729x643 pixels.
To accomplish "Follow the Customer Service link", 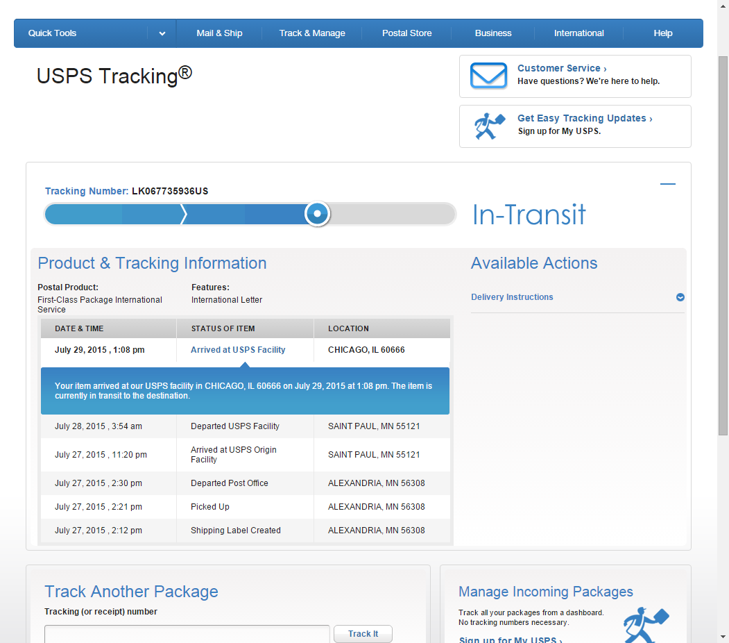I will (x=562, y=68).
